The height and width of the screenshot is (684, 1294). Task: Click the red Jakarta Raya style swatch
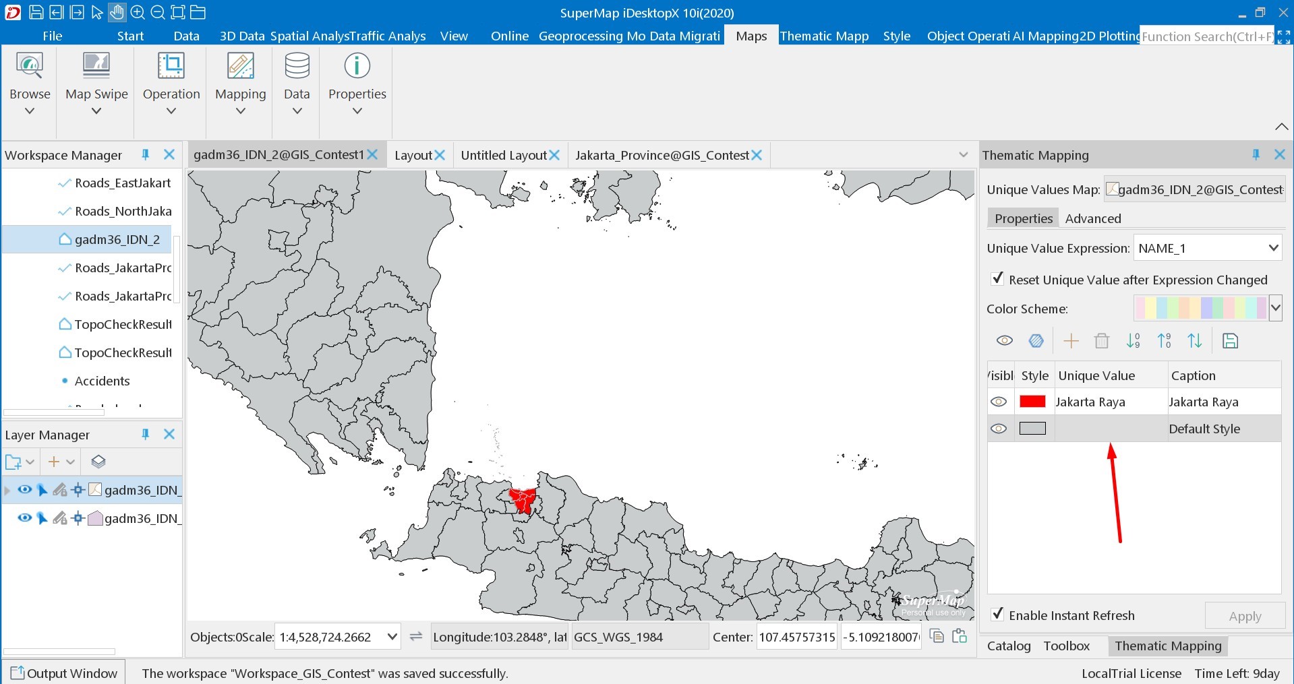coord(1032,402)
